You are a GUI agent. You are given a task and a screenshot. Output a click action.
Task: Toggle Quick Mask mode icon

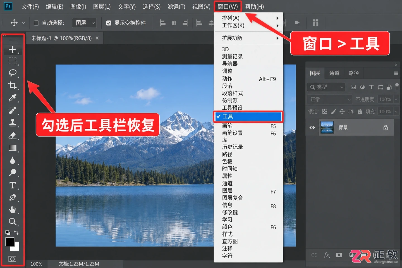pyautogui.click(x=12, y=259)
